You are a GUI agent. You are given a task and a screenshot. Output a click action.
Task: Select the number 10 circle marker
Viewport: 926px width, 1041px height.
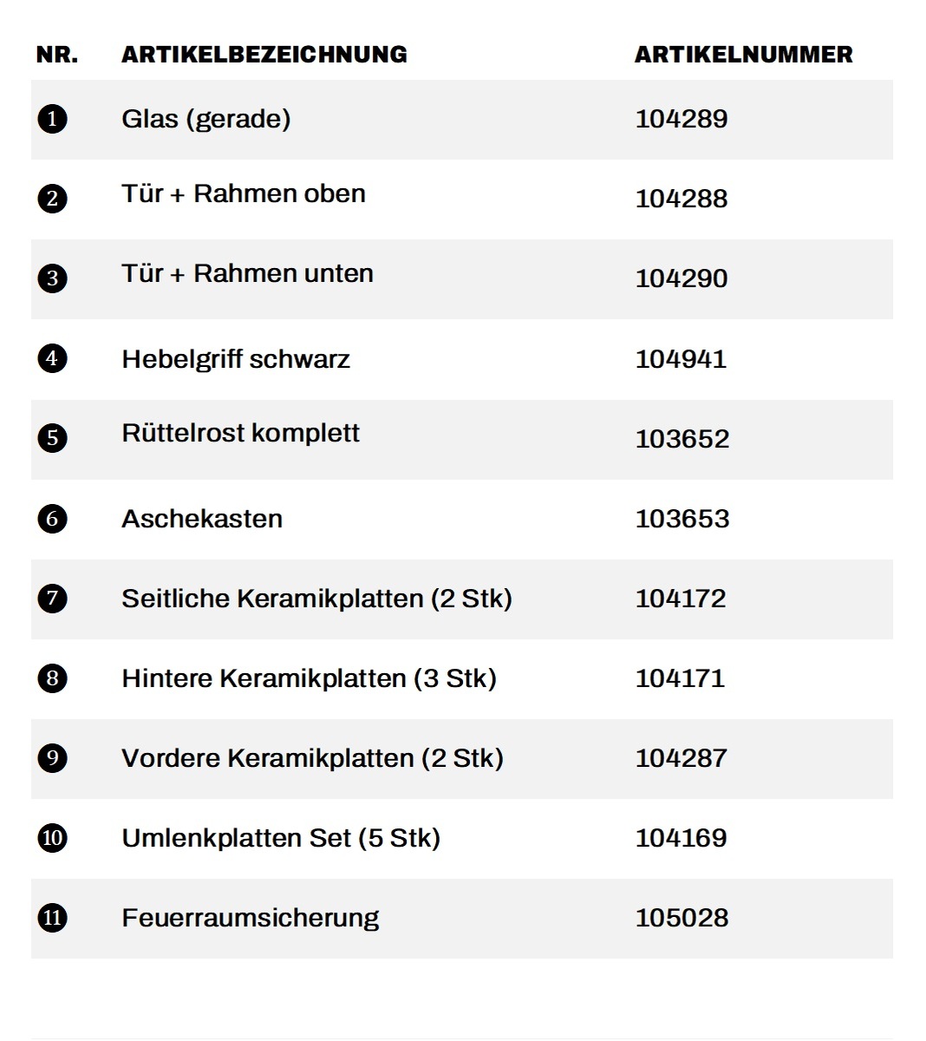pos(53,838)
